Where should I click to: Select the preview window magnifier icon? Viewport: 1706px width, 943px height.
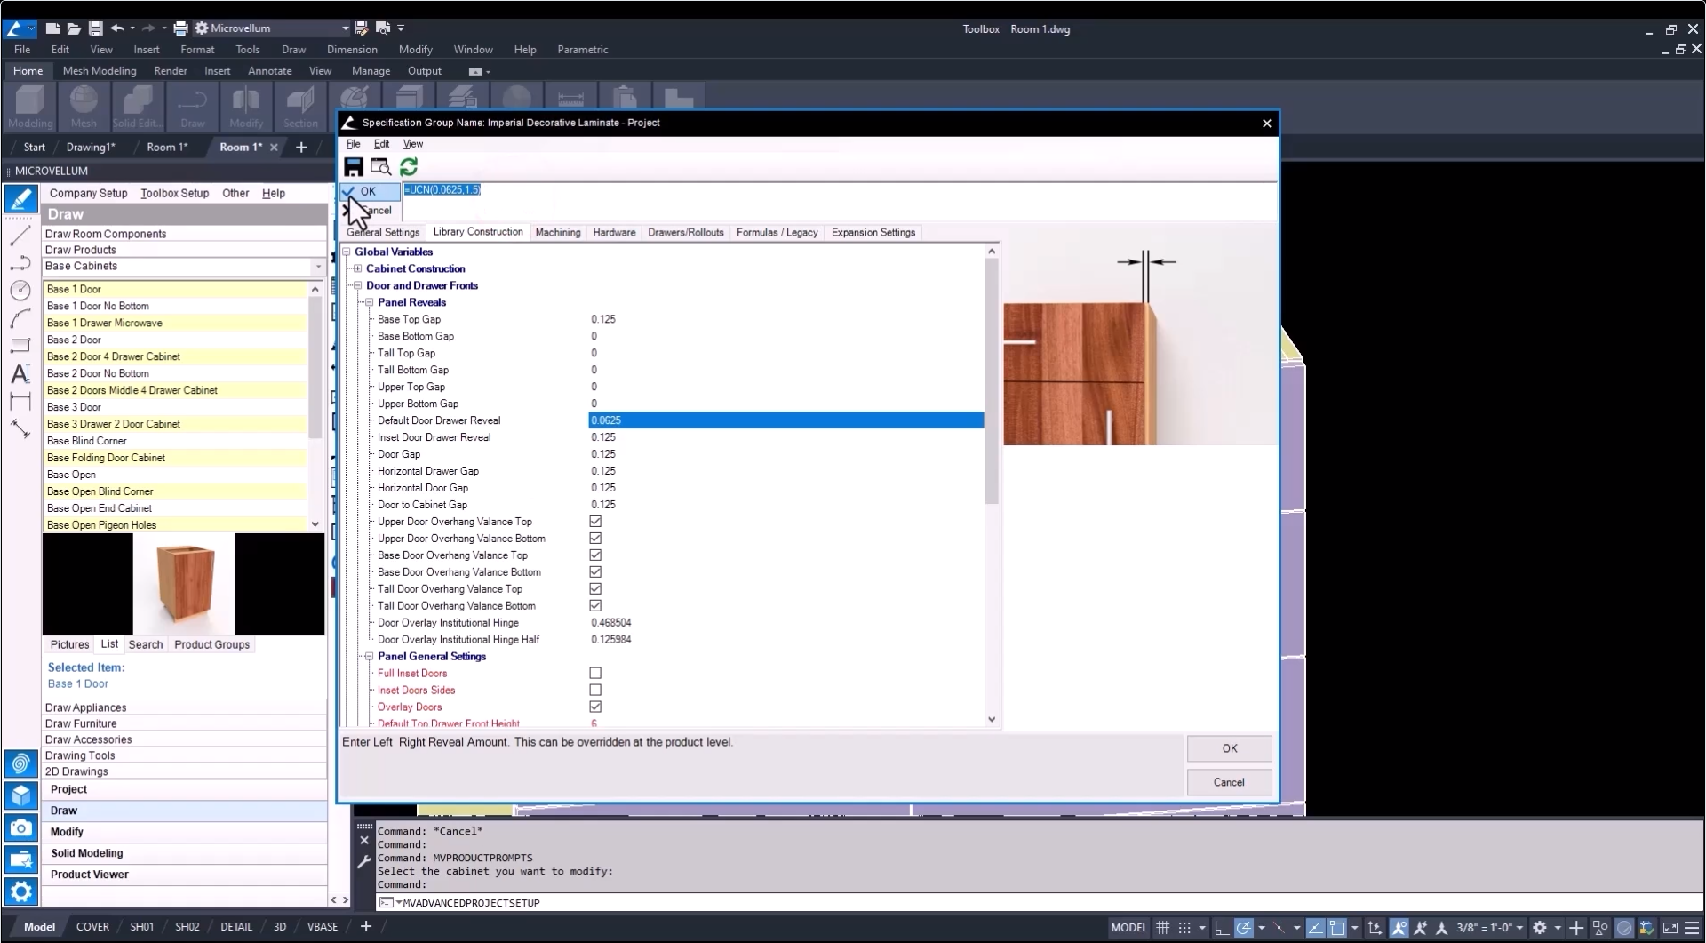[380, 167]
